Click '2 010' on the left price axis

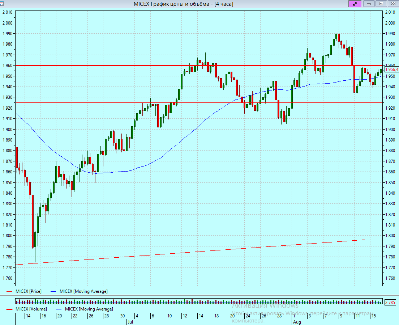7,12
